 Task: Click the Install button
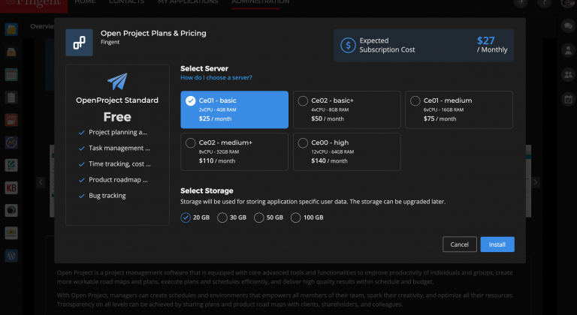pyautogui.click(x=497, y=244)
